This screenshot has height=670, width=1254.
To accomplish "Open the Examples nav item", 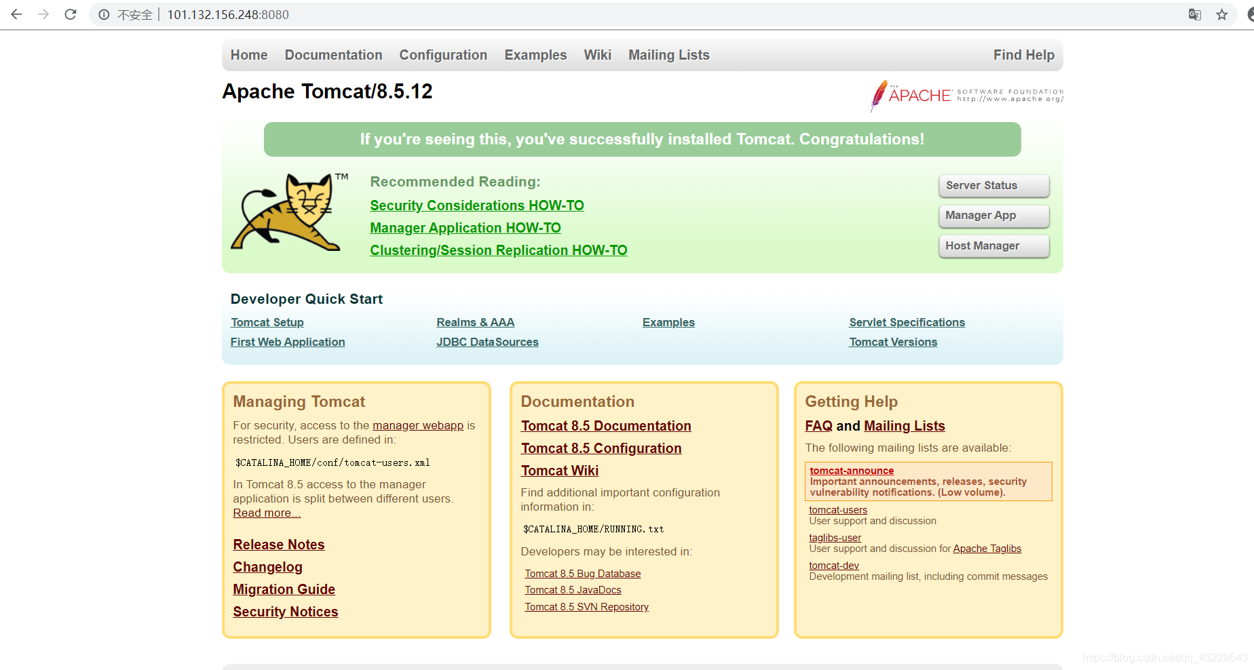I will (535, 55).
